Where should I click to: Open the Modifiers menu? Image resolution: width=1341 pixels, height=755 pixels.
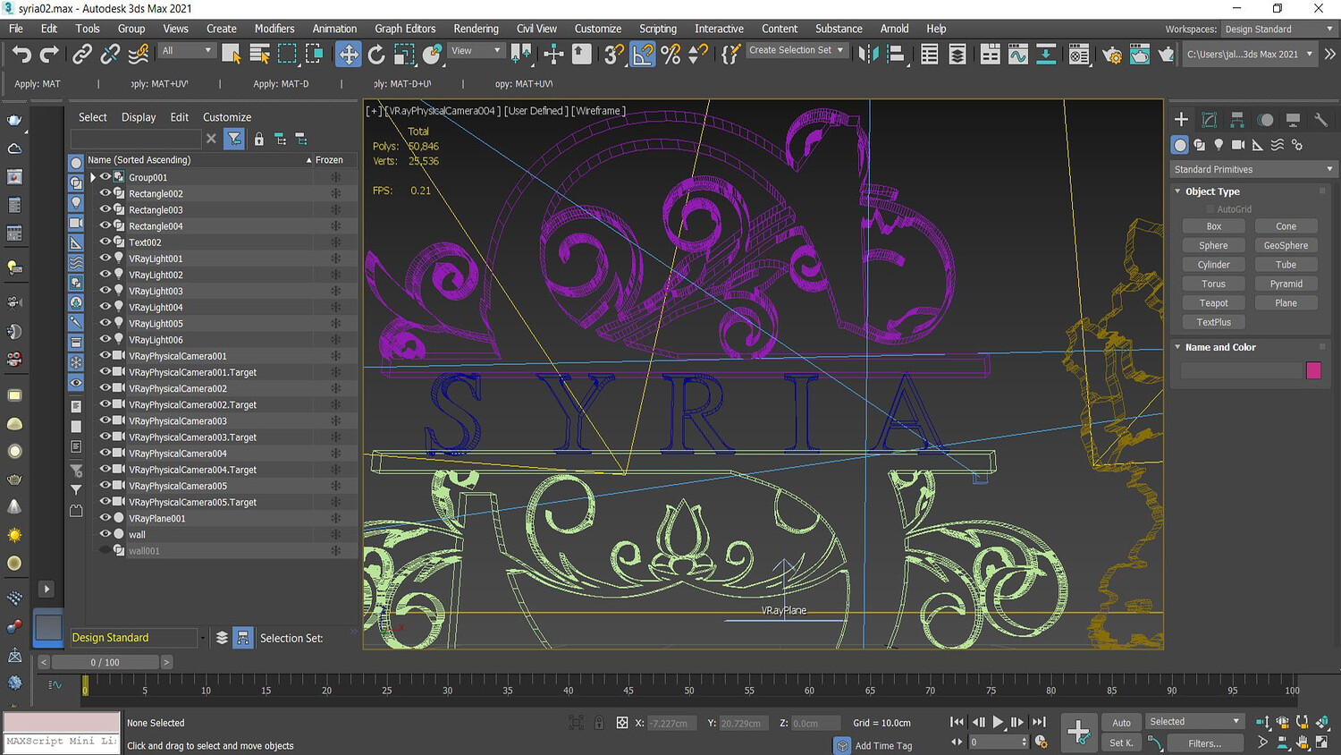(274, 29)
